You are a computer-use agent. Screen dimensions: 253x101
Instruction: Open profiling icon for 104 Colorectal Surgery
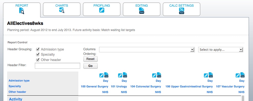click(154, 75)
